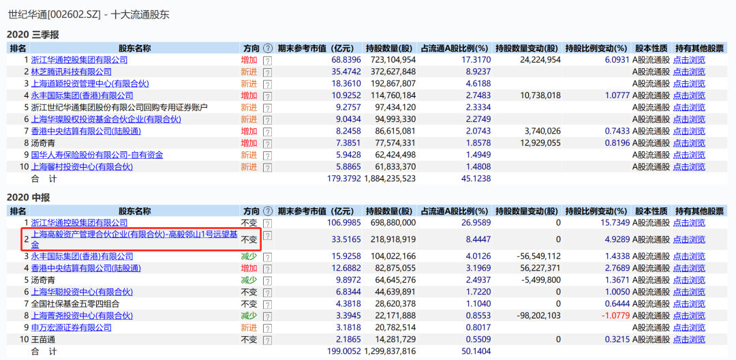Open 国华人寿保险股份有限公司-自有资金 link
Screen dimensions: 736x360
(x=97, y=154)
